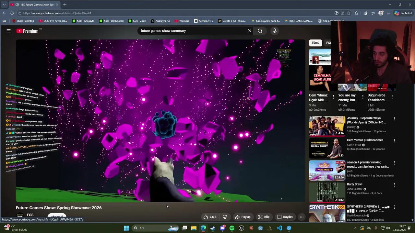Add page to favorites star icon
The width and height of the screenshot is (415, 233).
(349, 13)
